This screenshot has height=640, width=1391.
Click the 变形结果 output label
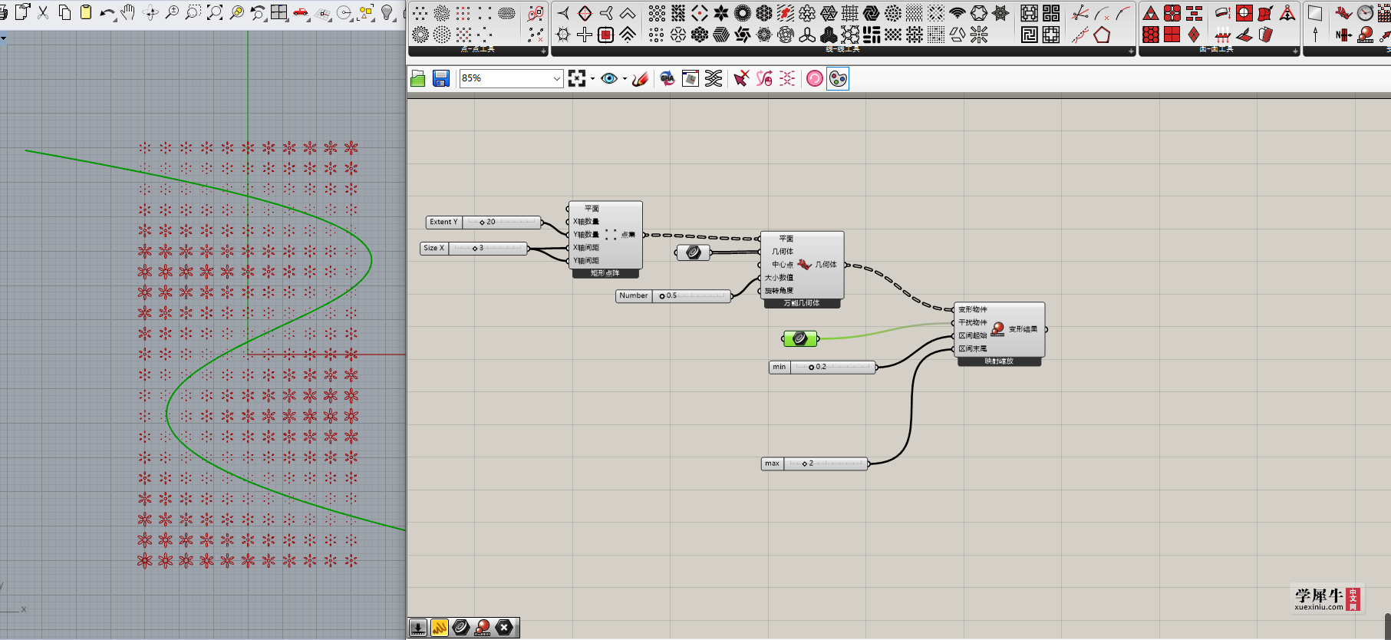click(x=1023, y=329)
